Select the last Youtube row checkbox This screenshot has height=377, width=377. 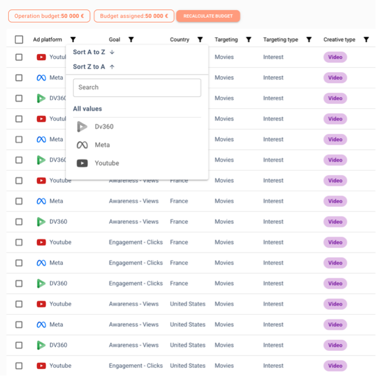coord(19,366)
